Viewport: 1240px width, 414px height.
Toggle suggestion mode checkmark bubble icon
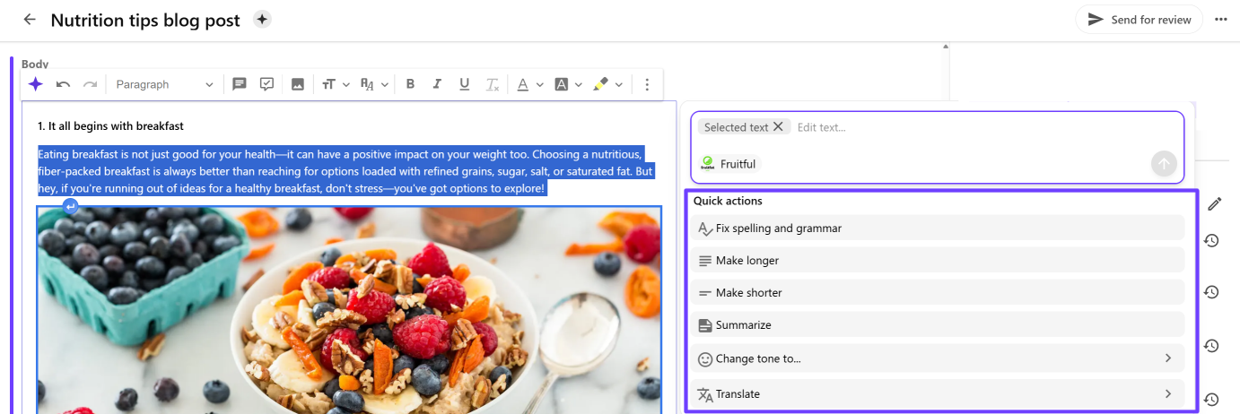tap(266, 84)
